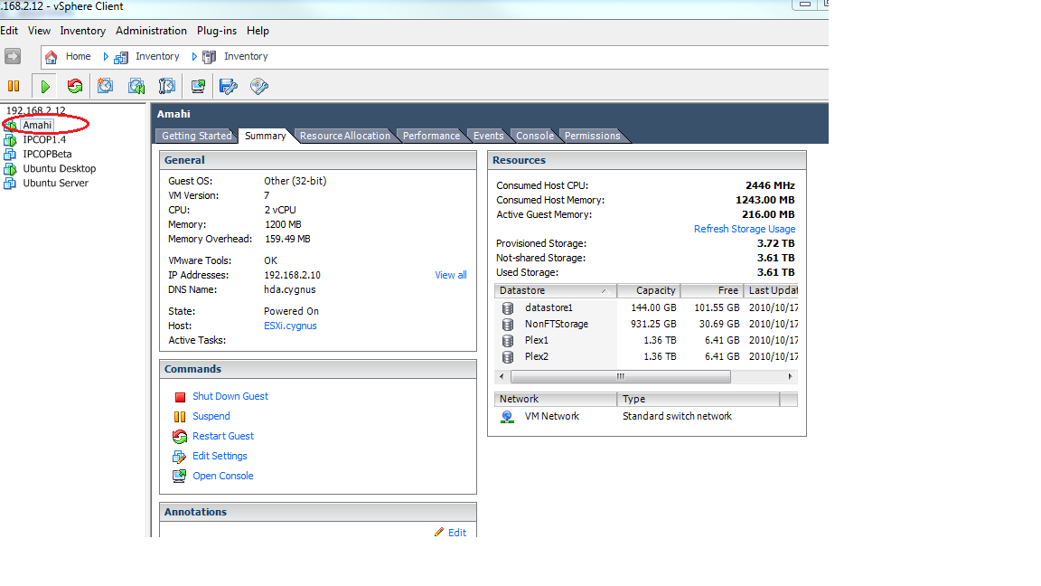Click the Edit Settings command icon
Viewport: 1041px width, 586px height.
point(179,457)
